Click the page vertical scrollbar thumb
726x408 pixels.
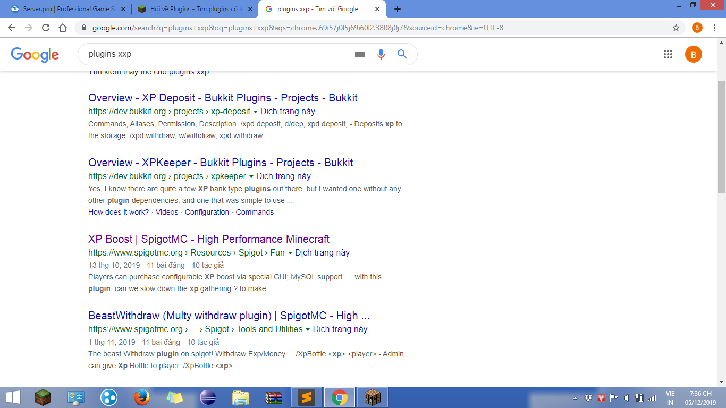coord(722,137)
